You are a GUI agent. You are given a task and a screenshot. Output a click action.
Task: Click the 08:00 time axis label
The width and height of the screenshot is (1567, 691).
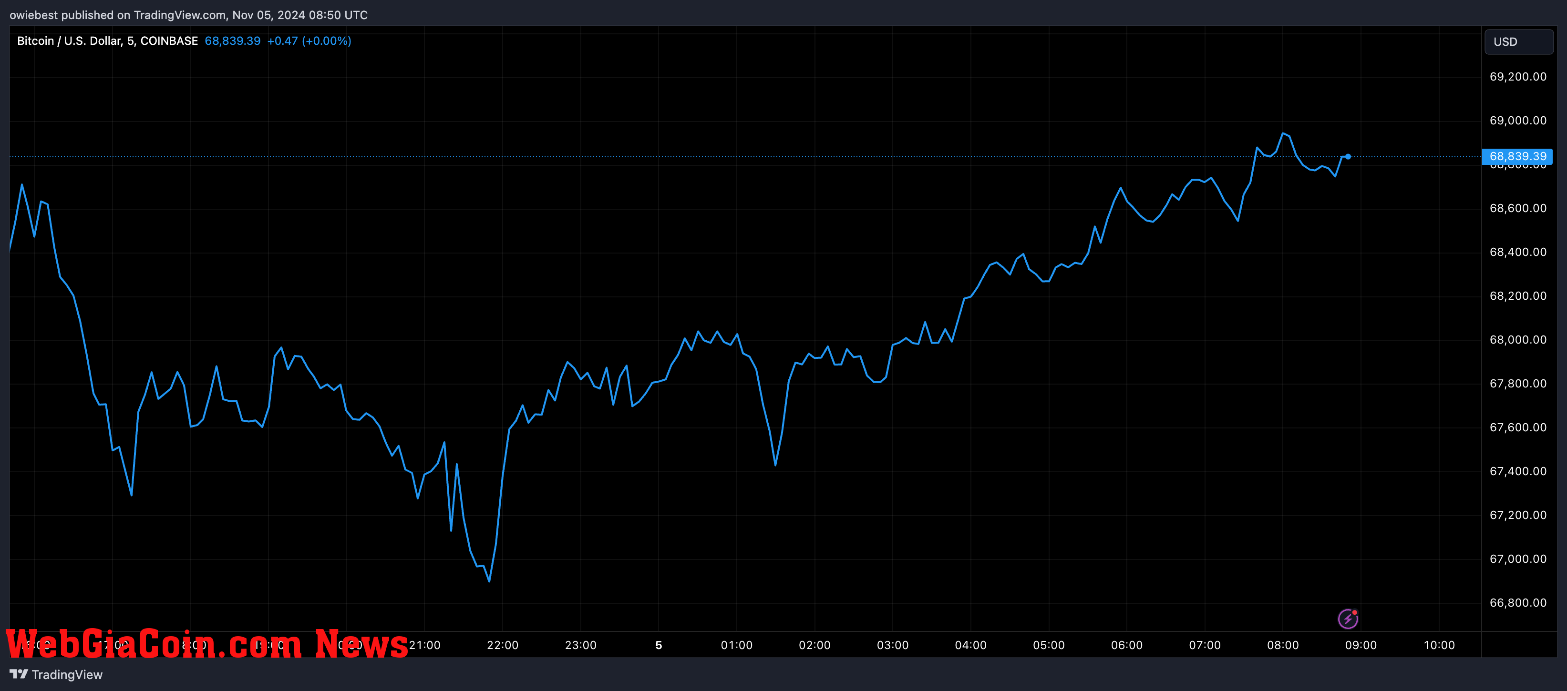pos(1283,645)
